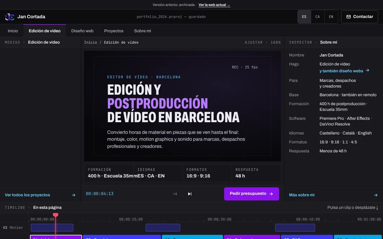
Task: Click the 'portfolio_2026.prproj — guardado' filename
Action: [x=171, y=17]
